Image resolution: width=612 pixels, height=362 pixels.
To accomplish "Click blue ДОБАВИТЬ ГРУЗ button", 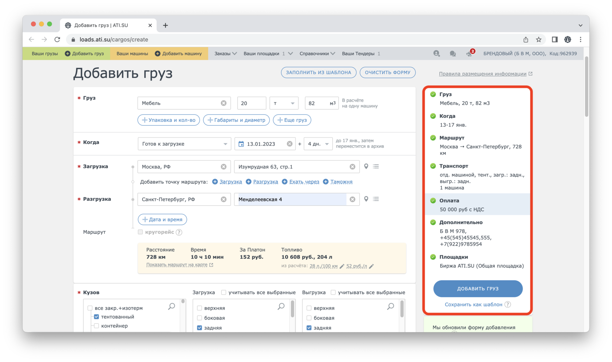I will click(478, 288).
